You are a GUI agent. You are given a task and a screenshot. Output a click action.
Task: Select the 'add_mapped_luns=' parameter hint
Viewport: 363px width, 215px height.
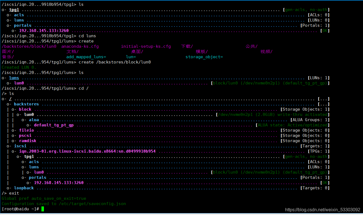coord(86,57)
